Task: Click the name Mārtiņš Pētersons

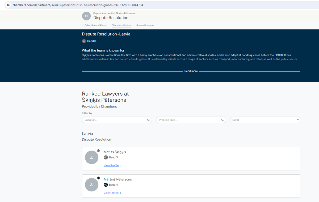Action: (118, 179)
